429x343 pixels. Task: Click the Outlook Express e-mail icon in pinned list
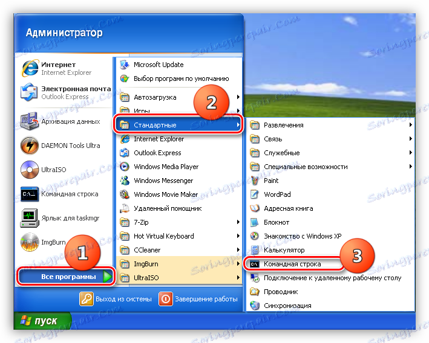click(x=29, y=92)
